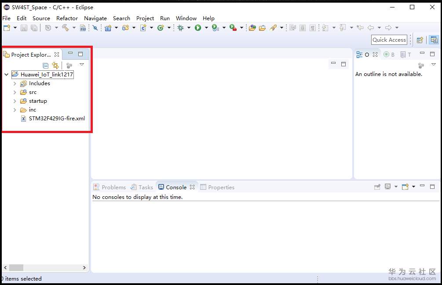Switch to the Problems tab
The image size is (442, 285).
(110, 187)
